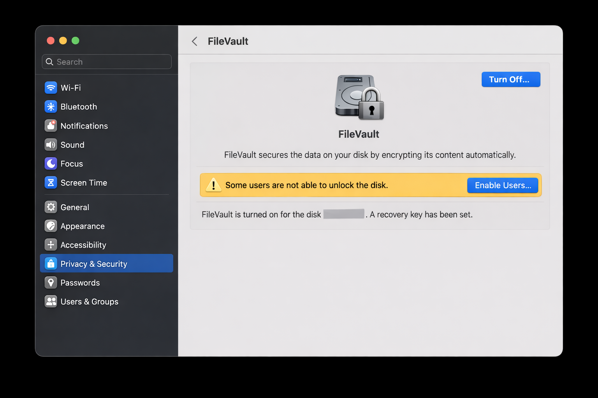This screenshot has height=398, width=598.
Task: Click the Accessibility icon in sidebar
Action: click(51, 245)
